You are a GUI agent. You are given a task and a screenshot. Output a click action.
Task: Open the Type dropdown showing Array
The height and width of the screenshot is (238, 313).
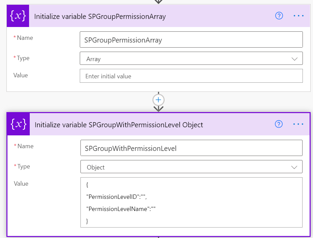[x=191, y=58]
